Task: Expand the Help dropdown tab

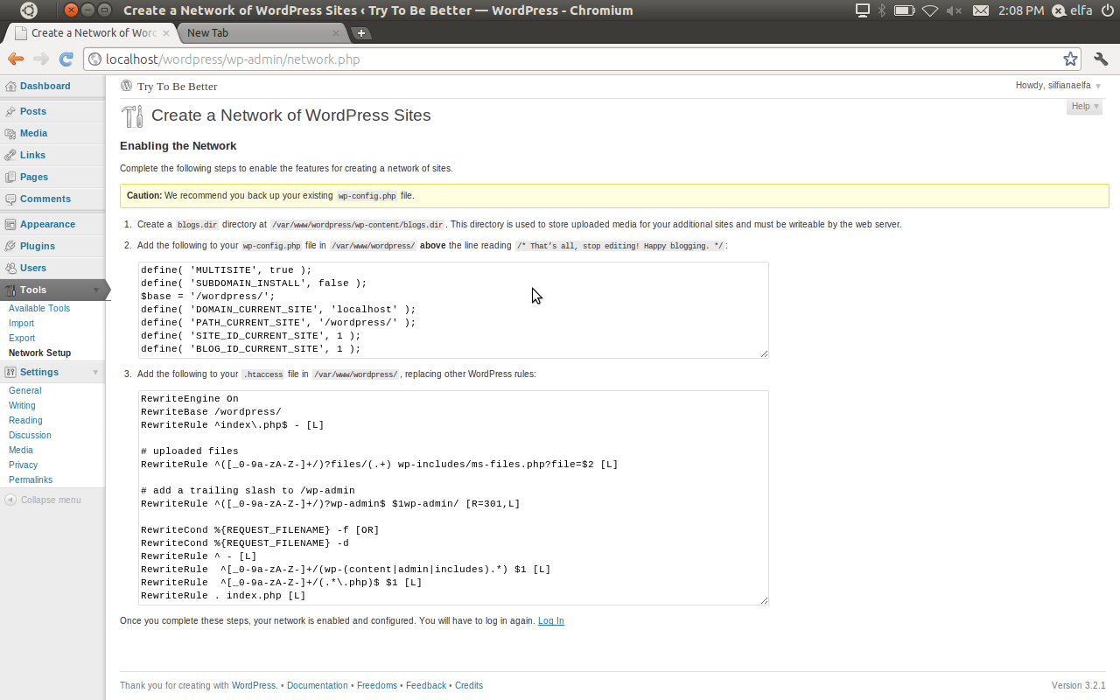Action: coord(1084,107)
